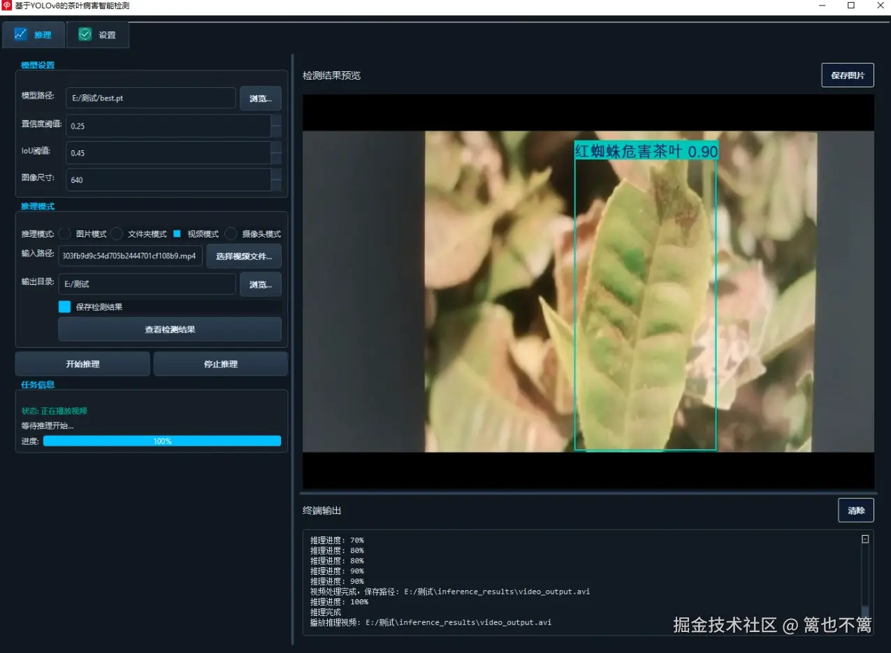Click the 置信度阈值 value field 0.25
This screenshot has height=653, width=891.
[168, 126]
